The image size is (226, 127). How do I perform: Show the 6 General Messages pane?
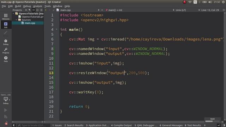tap(171, 125)
